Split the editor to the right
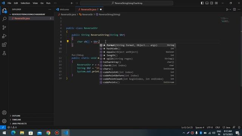The image size is (242, 136). pyautogui.click(x=234, y=9)
